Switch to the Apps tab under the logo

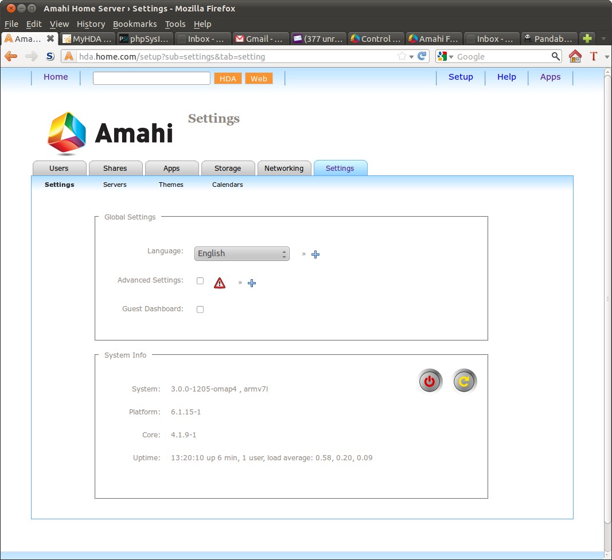pyautogui.click(x=171, y=168)
